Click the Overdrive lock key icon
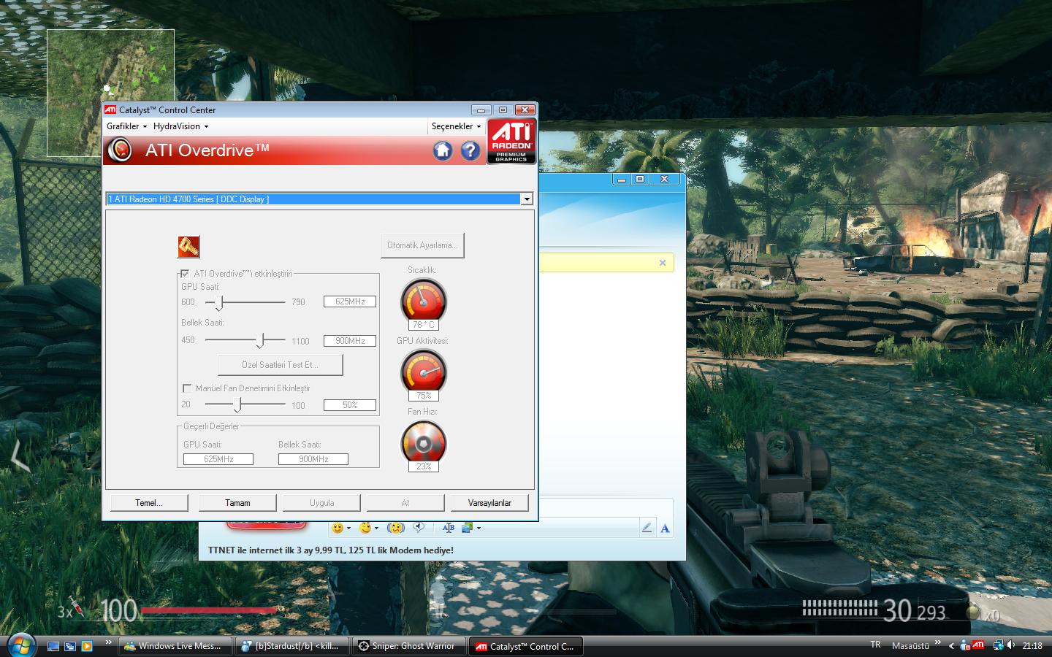The image size is (1052, 657). click(x=188, y=247)
